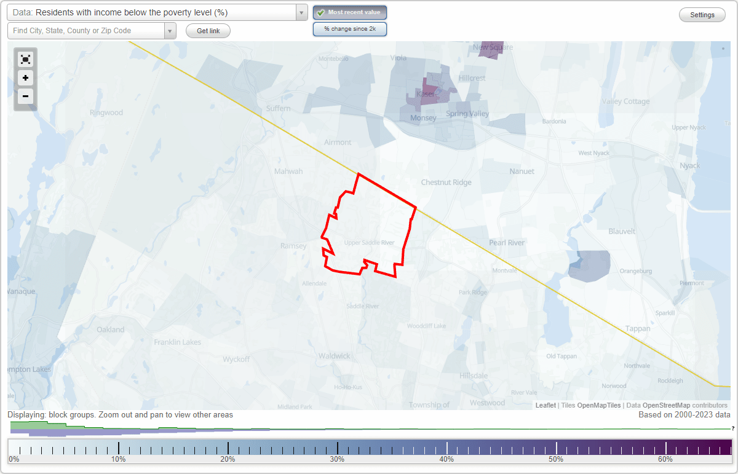Expand the city search suggestions dropdown
This screenshot has width=738, height=474.
[x=169, y=30]
